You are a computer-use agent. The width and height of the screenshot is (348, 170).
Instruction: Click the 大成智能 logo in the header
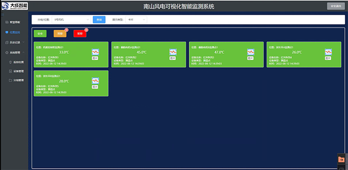pos(15,6)
